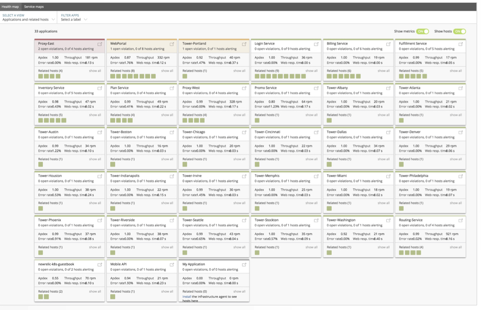Open Fulfillment Service external icon
This screenshot has width=481, height=310.
460,44
